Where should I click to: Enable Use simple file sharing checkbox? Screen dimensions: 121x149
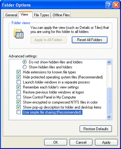(x=18, y=112)
